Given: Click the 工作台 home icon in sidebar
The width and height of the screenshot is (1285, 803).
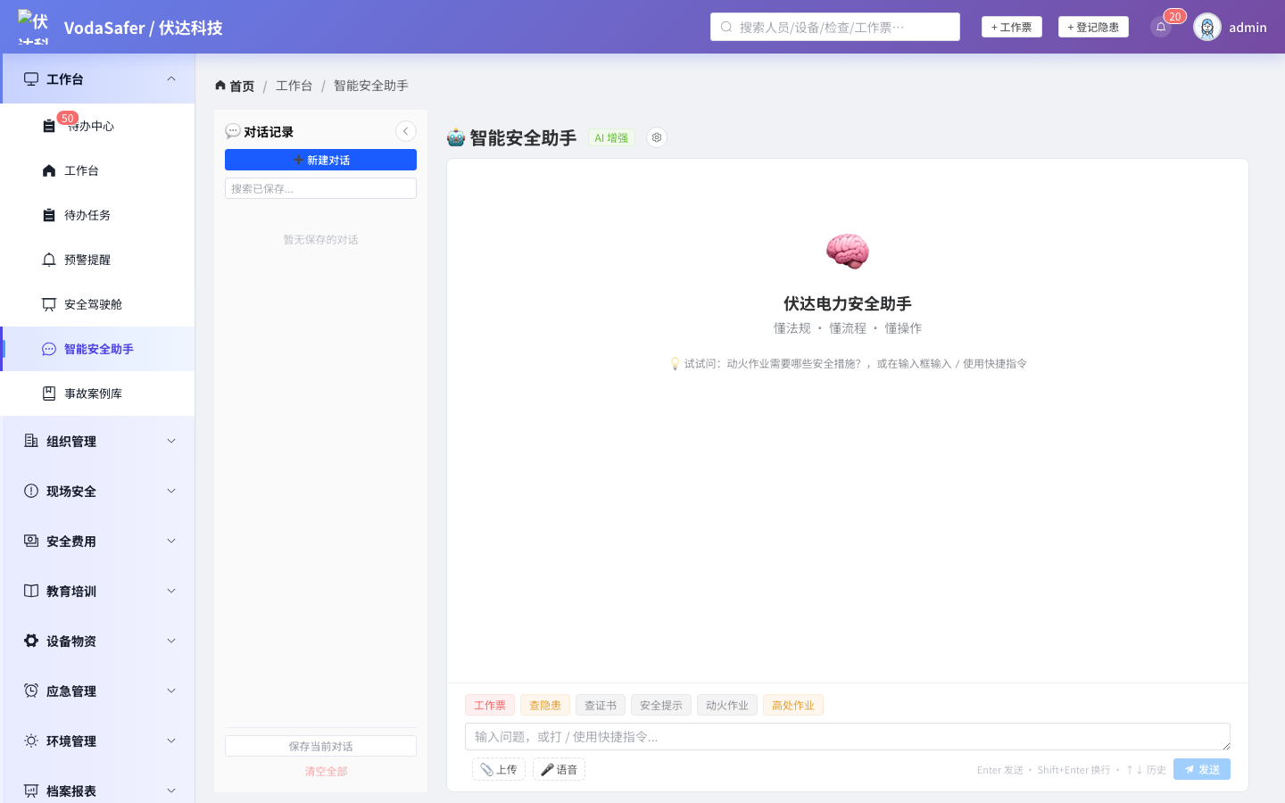Looking at the screenshot, I should pos(49,170).
